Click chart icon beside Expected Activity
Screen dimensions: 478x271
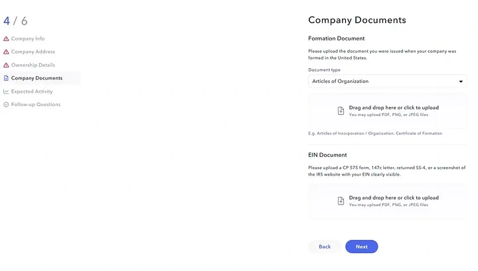pyautogui.click(x=6, y=91)
